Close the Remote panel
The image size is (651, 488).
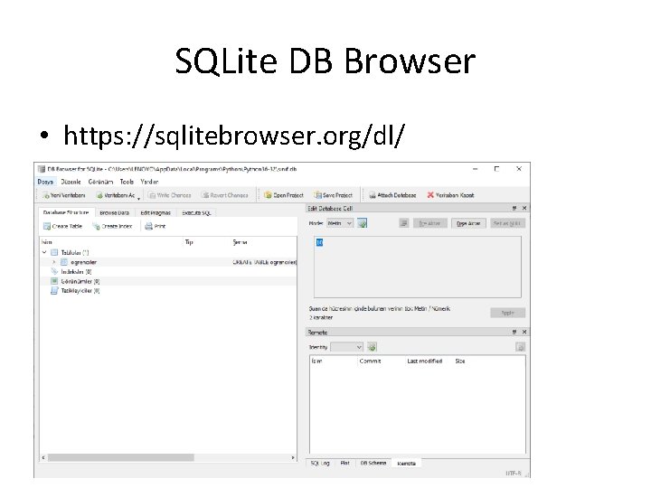pos(524,332)
